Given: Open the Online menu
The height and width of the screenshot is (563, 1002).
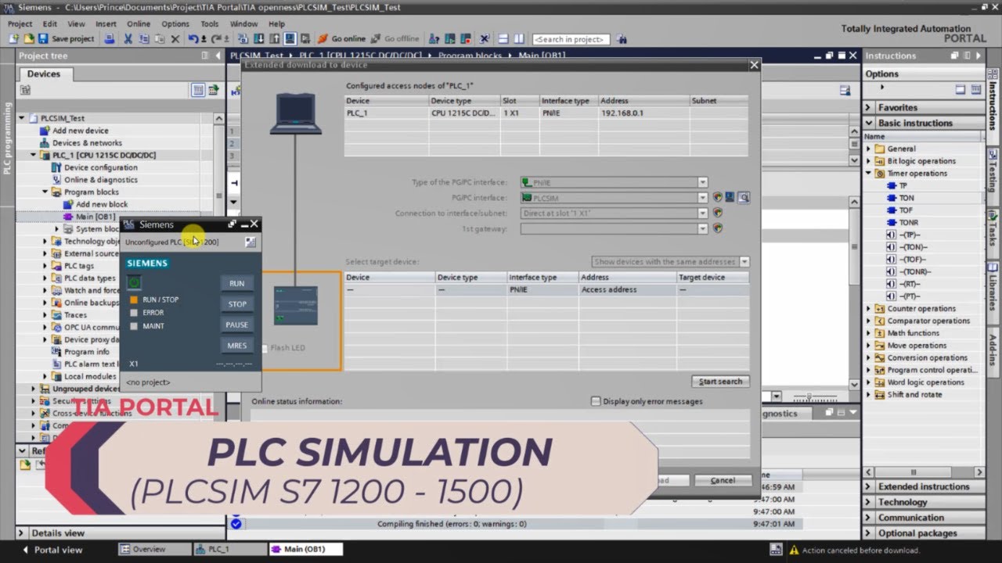Looking at the screenshot, I should click(x=138, y=23).
